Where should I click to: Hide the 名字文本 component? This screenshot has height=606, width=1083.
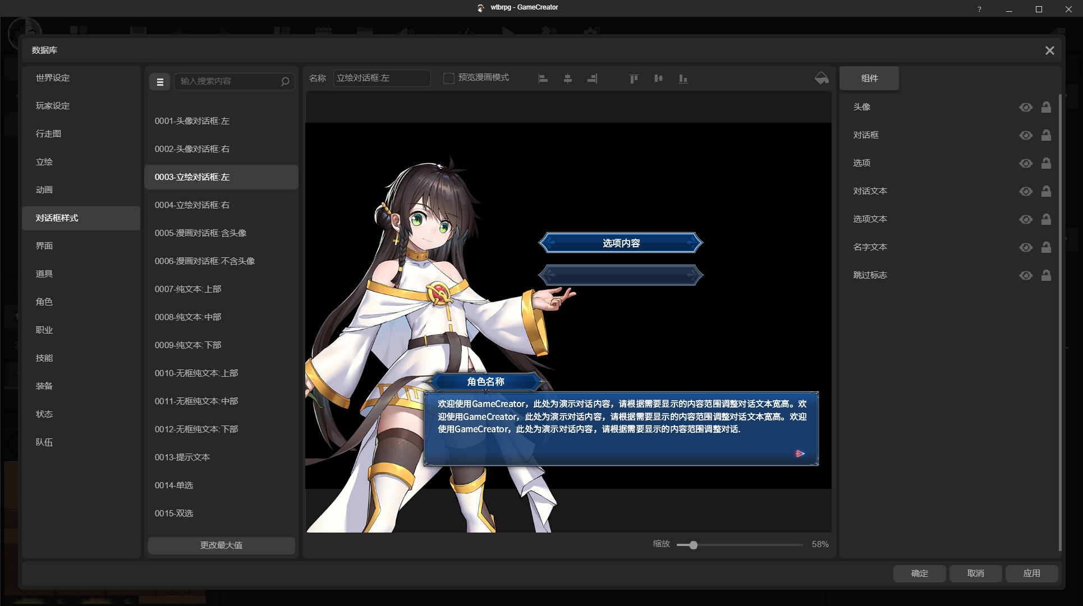coord(1026,248)
